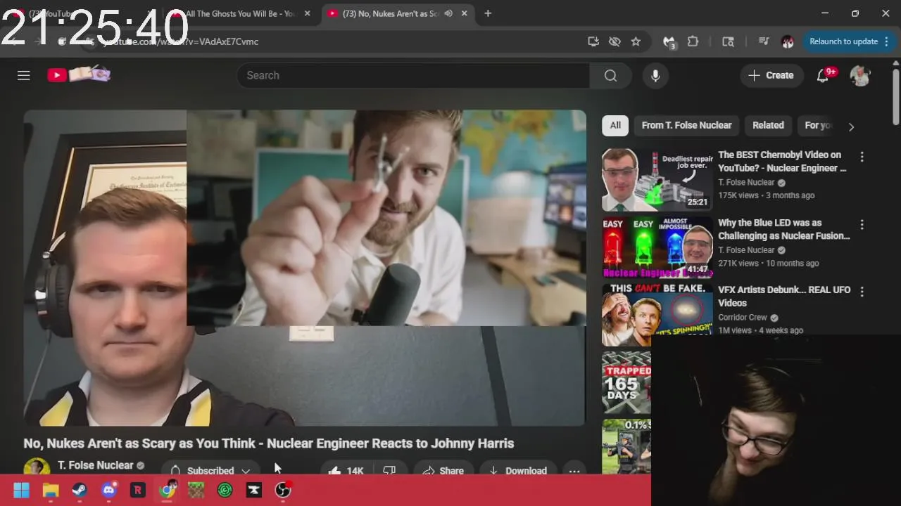Image resolution: width=901 pixels, height=506 pixels.
Task: Open VFX Artists Debunk UFO title link
Action: point(783,297)
